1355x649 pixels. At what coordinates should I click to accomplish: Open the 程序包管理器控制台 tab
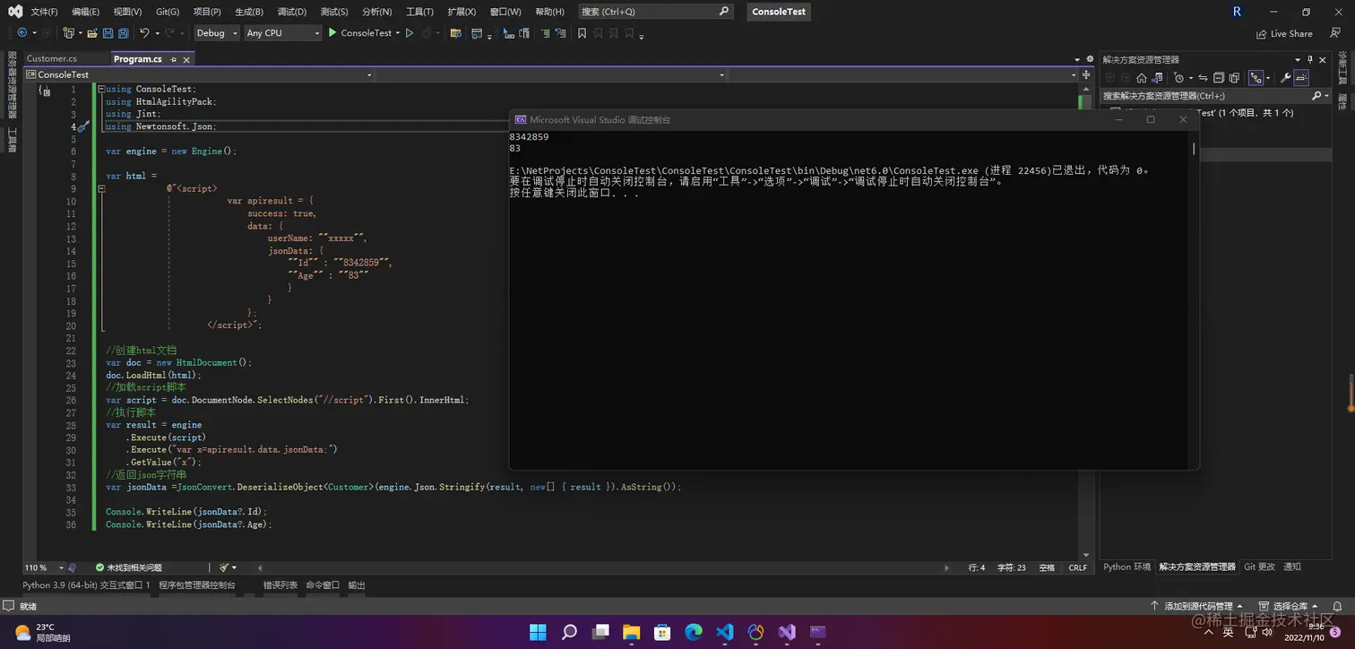(197, 584)
